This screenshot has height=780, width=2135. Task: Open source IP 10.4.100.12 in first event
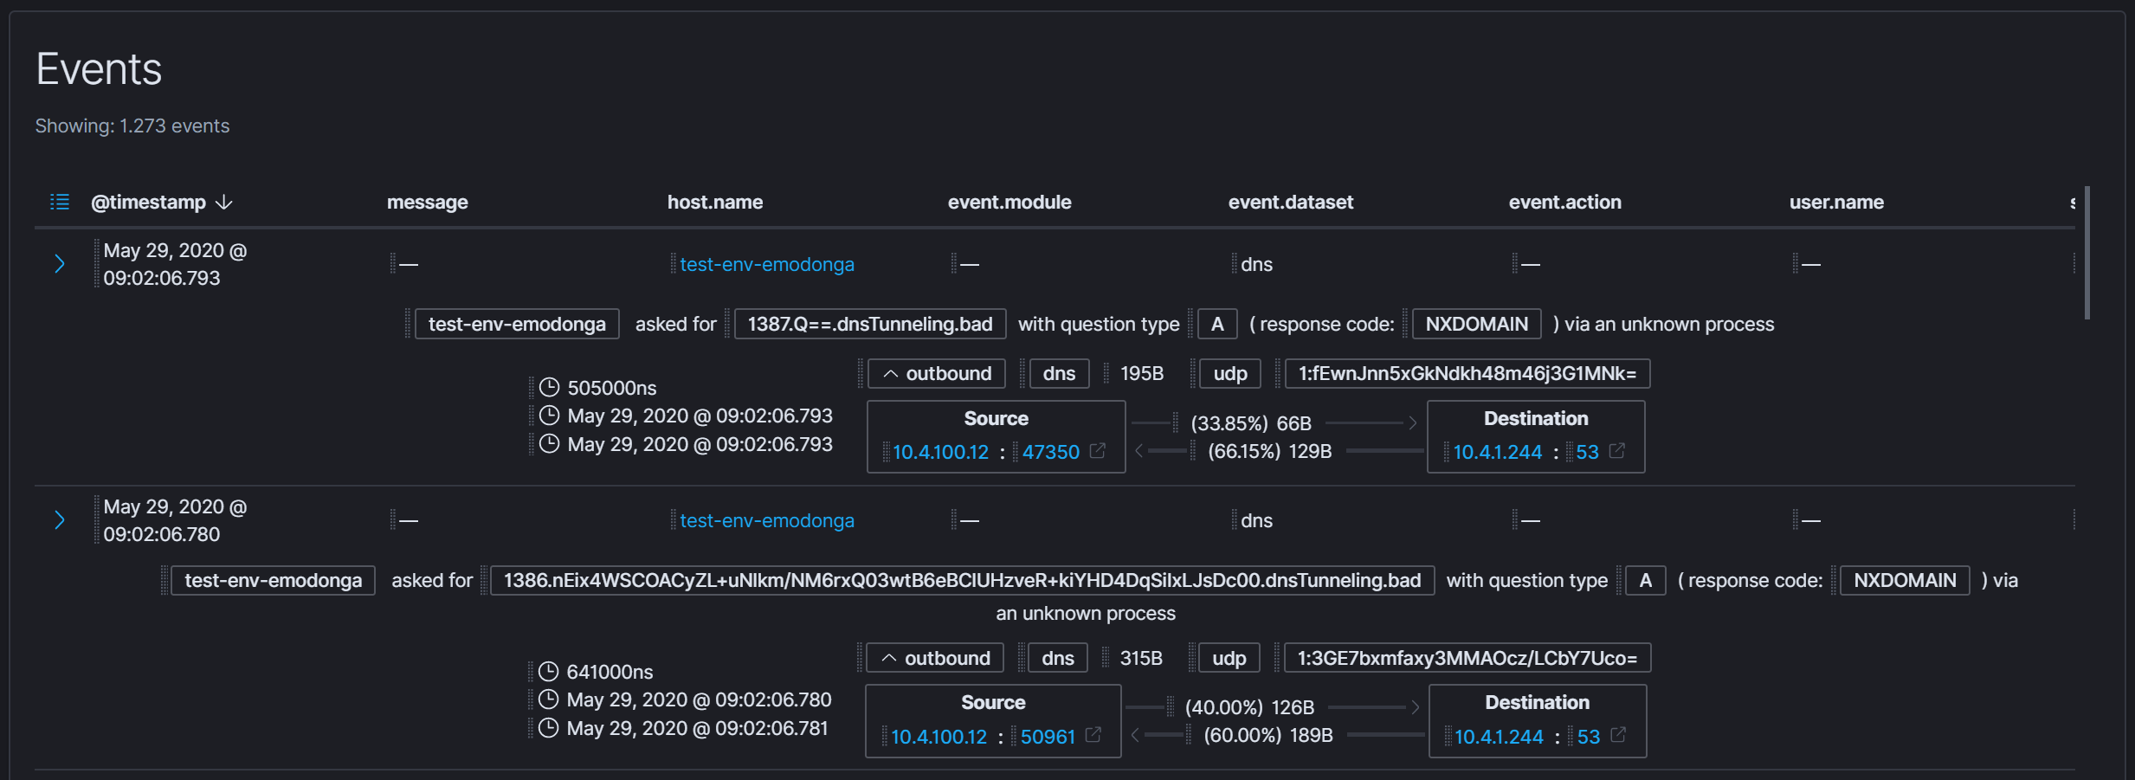940,452
